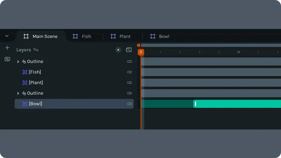
Task: Click the Bowl tab frame icon
Action: (x=152, y=36)
